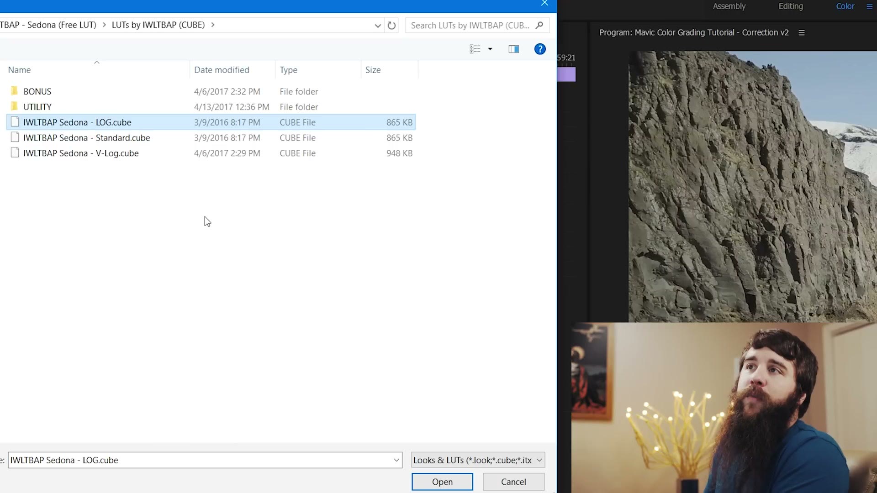
Task: Sort by Date modified column header
Action: (x=222, y=70)
